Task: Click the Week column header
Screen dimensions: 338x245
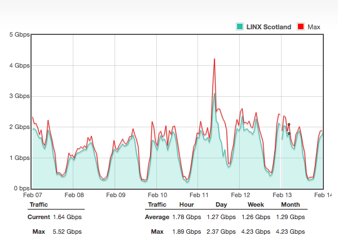Action: 256,204
